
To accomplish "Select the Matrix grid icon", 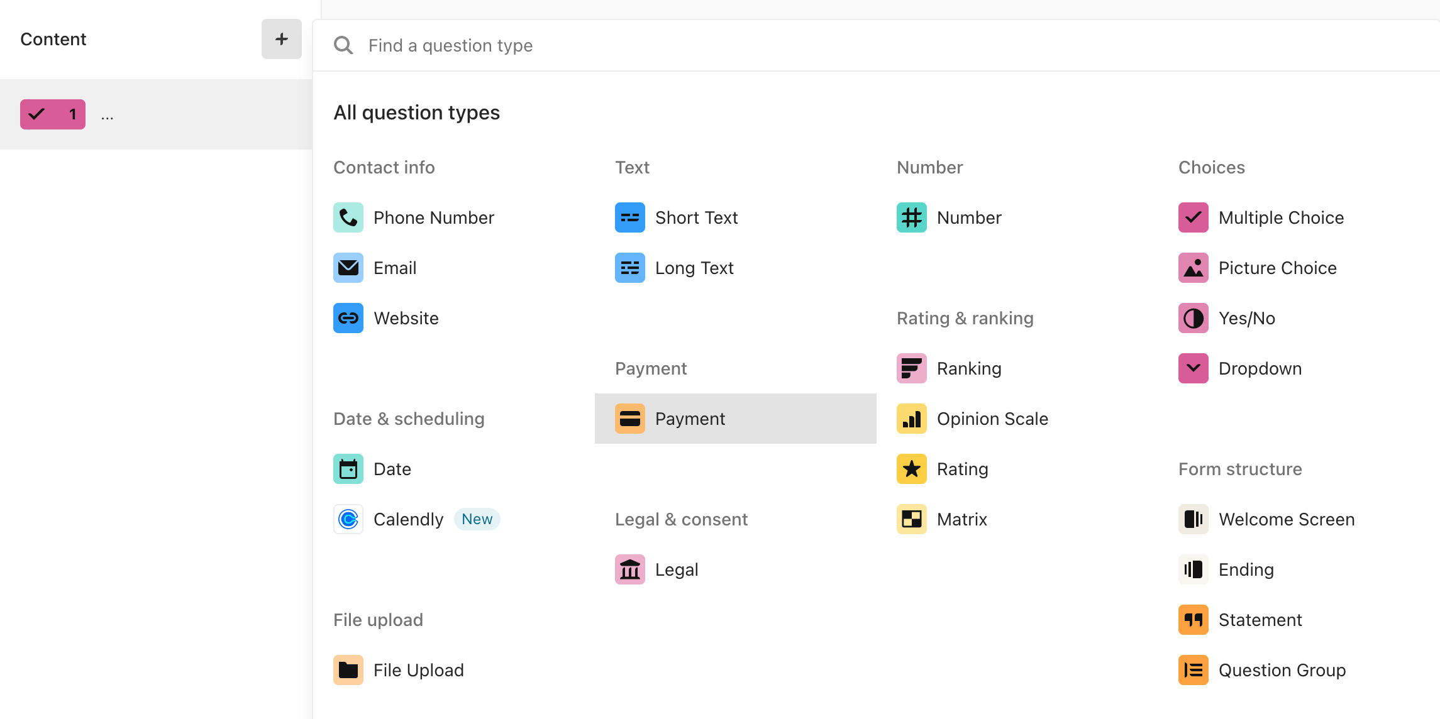I will click(911, 519).
